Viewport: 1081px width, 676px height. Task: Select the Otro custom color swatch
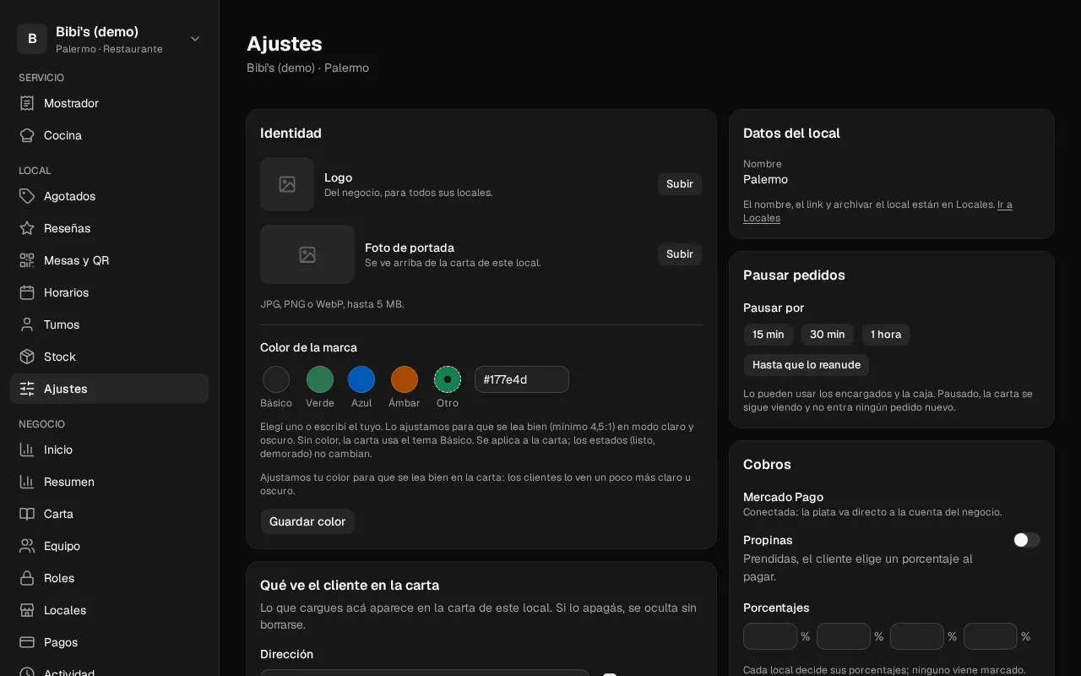point(448,379)
